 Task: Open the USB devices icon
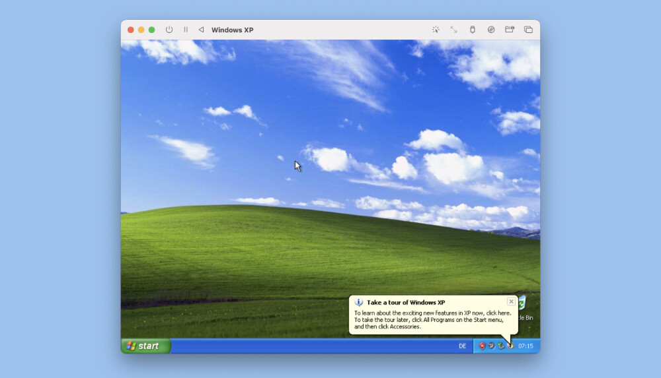tap(472, 30)
